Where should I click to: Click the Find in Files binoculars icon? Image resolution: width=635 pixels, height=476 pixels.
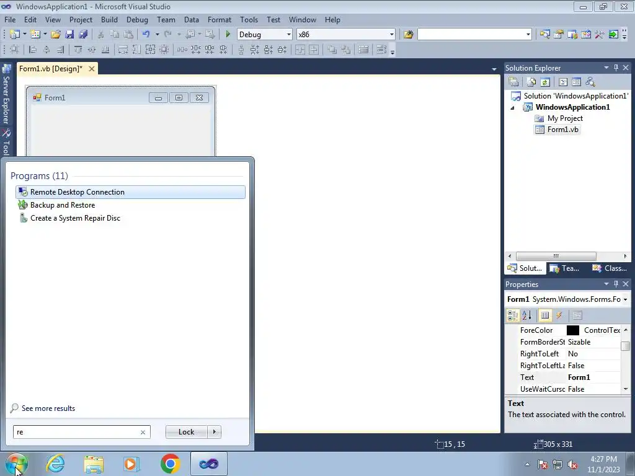[x=408, y=35]
